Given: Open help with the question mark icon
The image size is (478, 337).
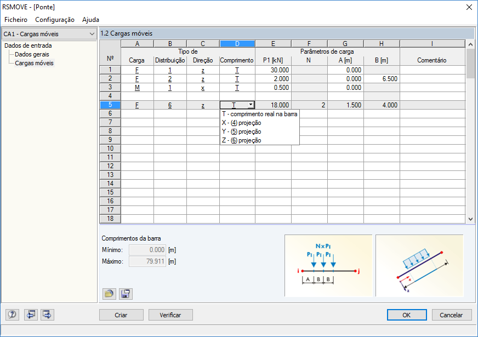Looking at the screenshot, I should [x=12, y=315].
